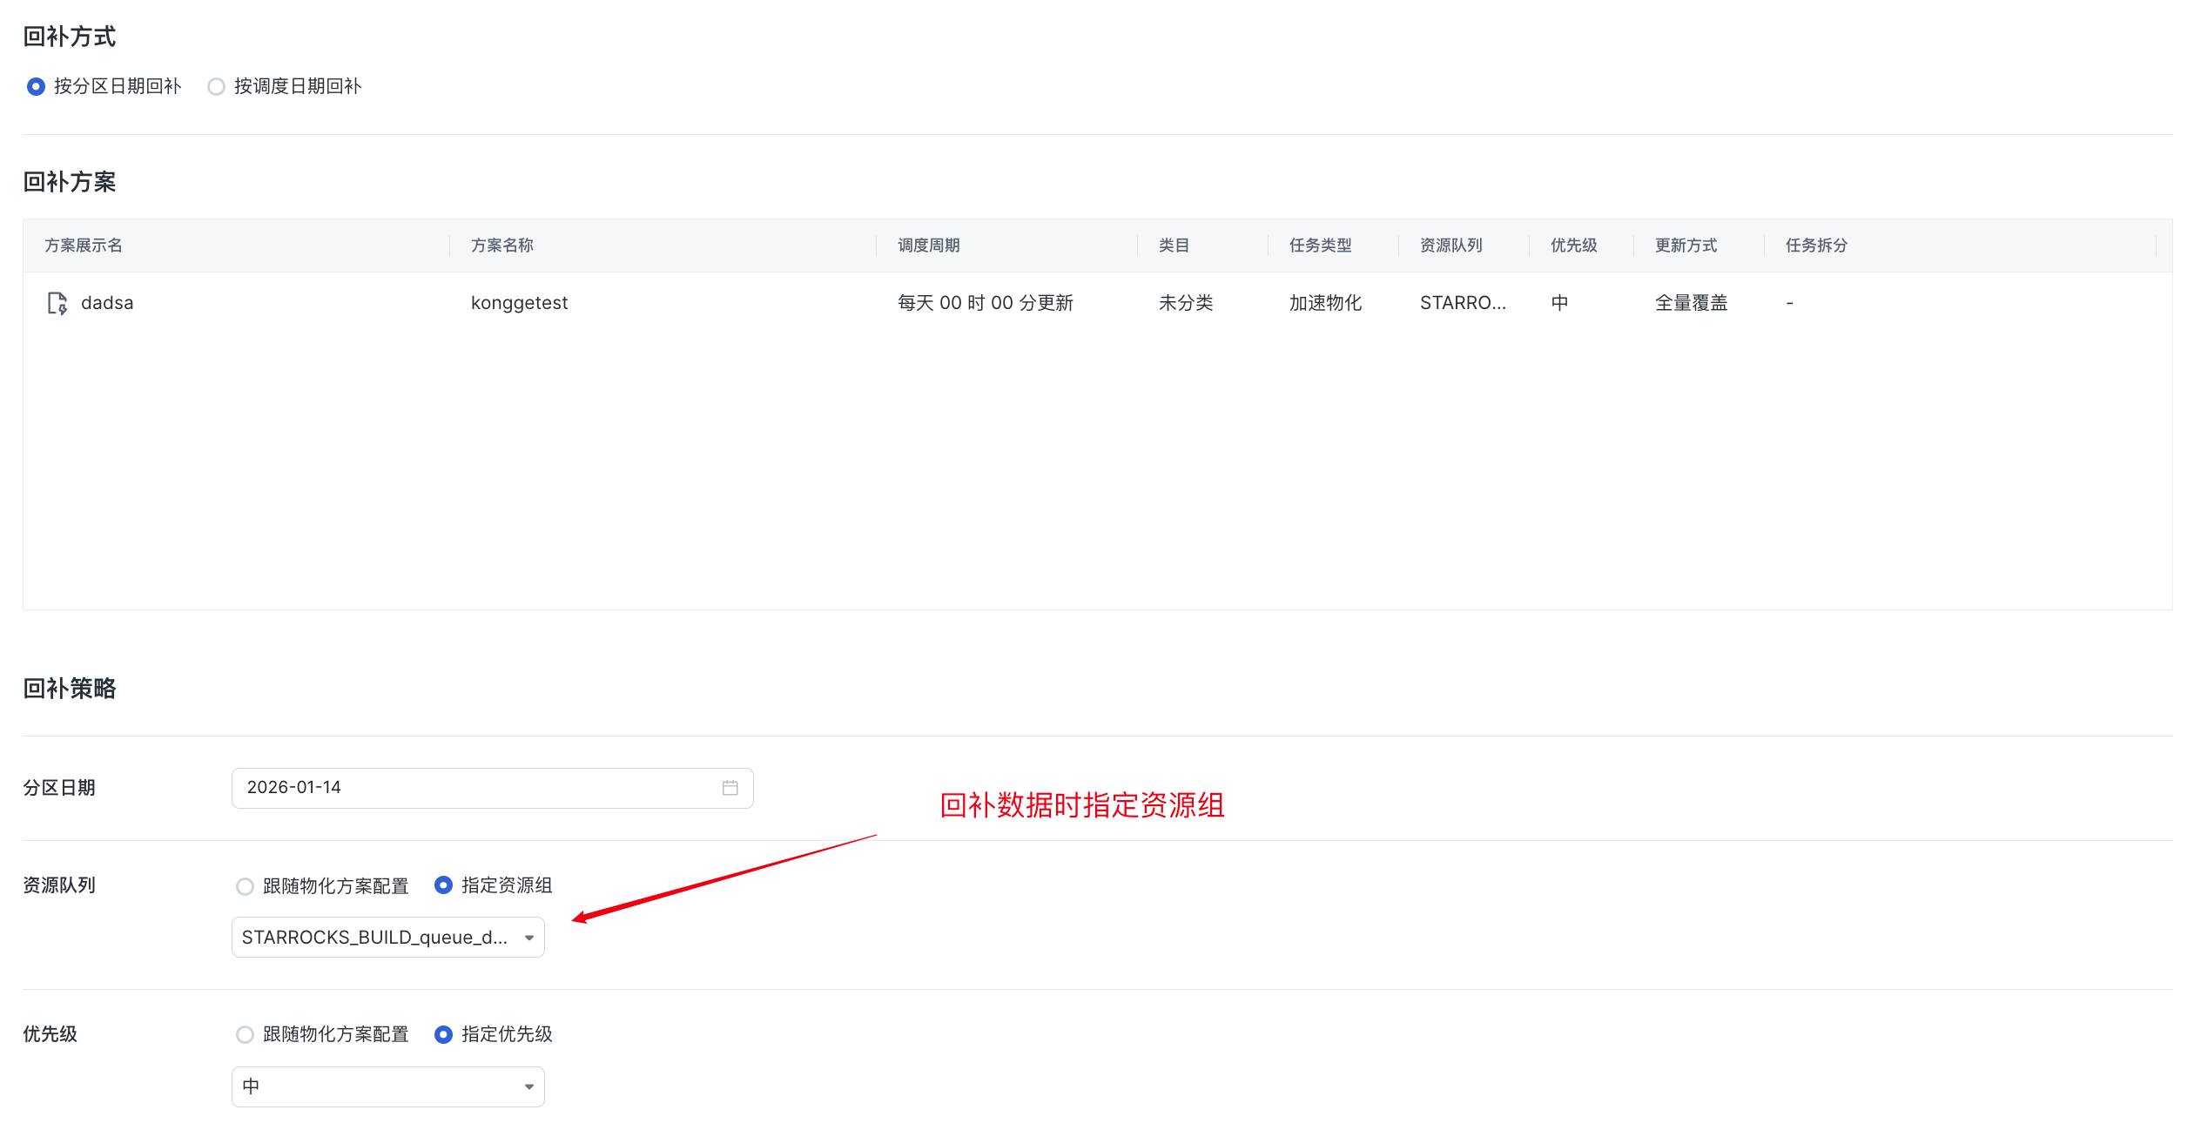Viewport: 2194px width, 1130px height.
Task: Select 指定优先级 radio option
Action: coord(443,1034)
